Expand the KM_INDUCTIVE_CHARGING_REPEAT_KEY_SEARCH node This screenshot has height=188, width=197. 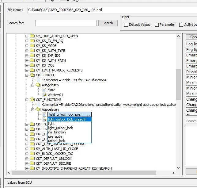pos(27,169)
